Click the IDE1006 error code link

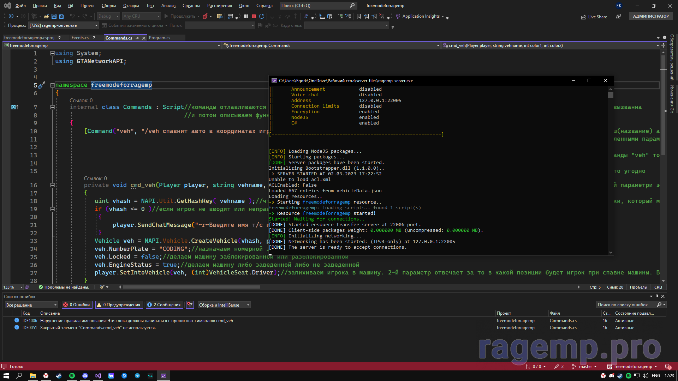click(x=30, y=321)
